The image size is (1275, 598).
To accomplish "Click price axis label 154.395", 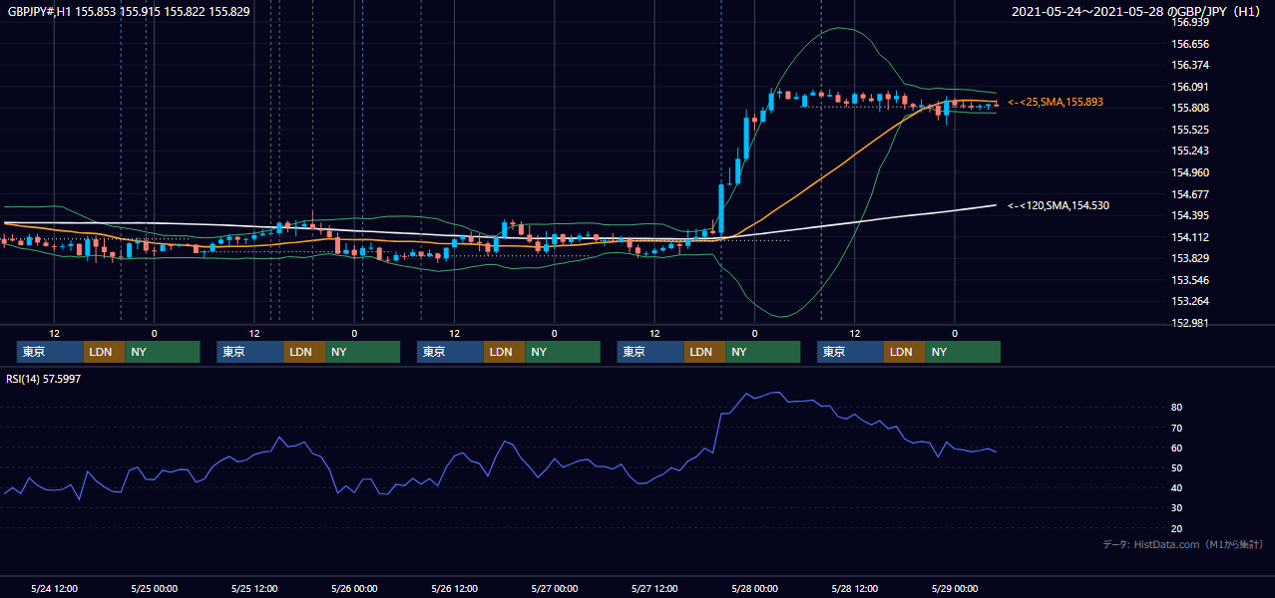I will [1190, 215].
